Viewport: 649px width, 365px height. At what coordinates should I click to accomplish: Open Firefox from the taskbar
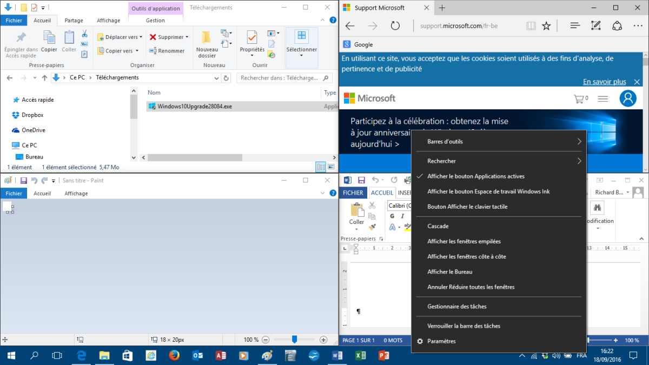click(174, 355)
